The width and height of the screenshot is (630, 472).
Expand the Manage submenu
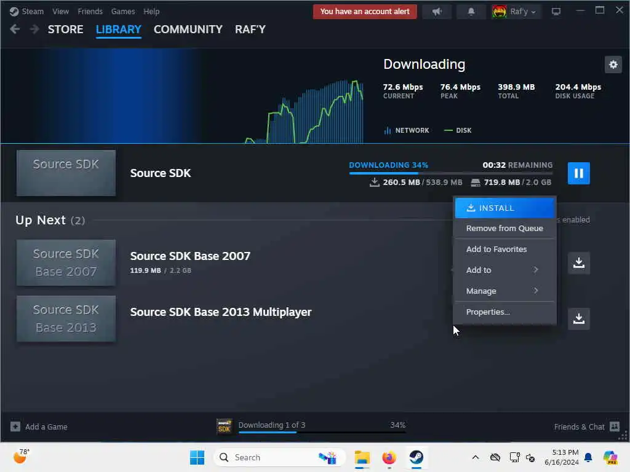tap(504, 291)
